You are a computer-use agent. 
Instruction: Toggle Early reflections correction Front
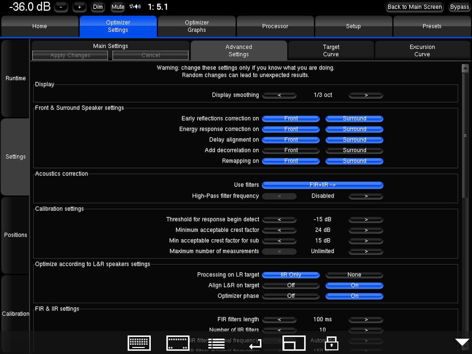point(291,119)
